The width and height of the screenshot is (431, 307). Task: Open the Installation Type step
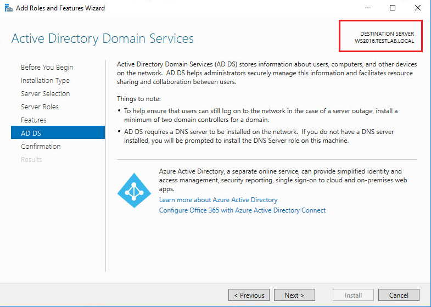[x=45, y=81]
